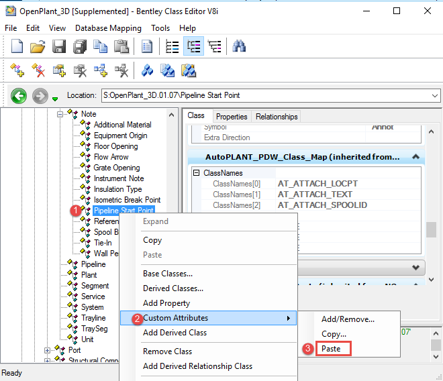Screen dimensions: 443x381
Task: Click the ClassNames[1] value AT_ATTACH_TEXT
Action: point(315,195)
